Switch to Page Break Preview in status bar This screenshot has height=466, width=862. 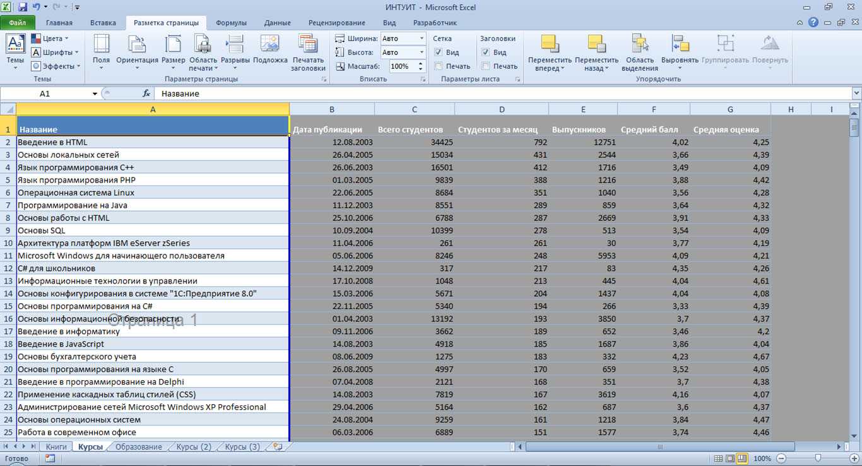tap(742, 458)
